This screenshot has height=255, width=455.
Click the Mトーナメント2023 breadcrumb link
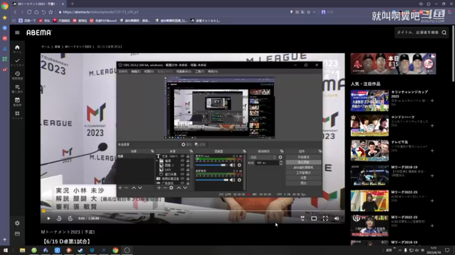(78, 46)
